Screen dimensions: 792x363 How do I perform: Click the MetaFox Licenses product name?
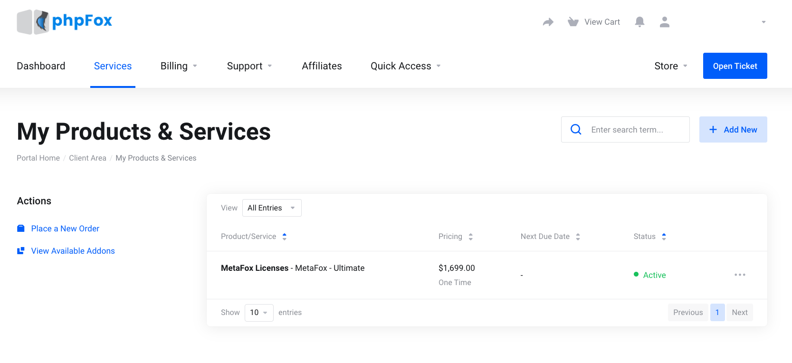[255, 268]
